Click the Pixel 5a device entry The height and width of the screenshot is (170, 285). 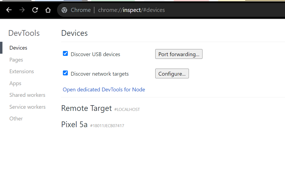74,124
